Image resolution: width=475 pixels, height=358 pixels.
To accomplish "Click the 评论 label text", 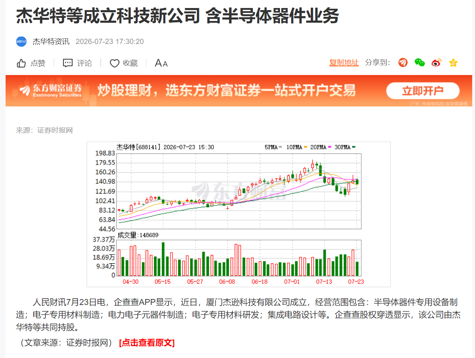I will (85, 63).
